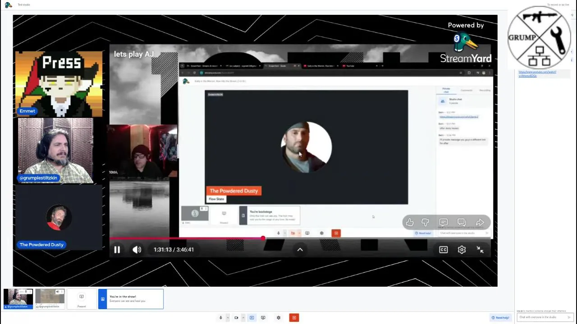The width and height of the screenshot is (577, 324).
Task: Pause the embedded video playback
Action: click(117, 249)
